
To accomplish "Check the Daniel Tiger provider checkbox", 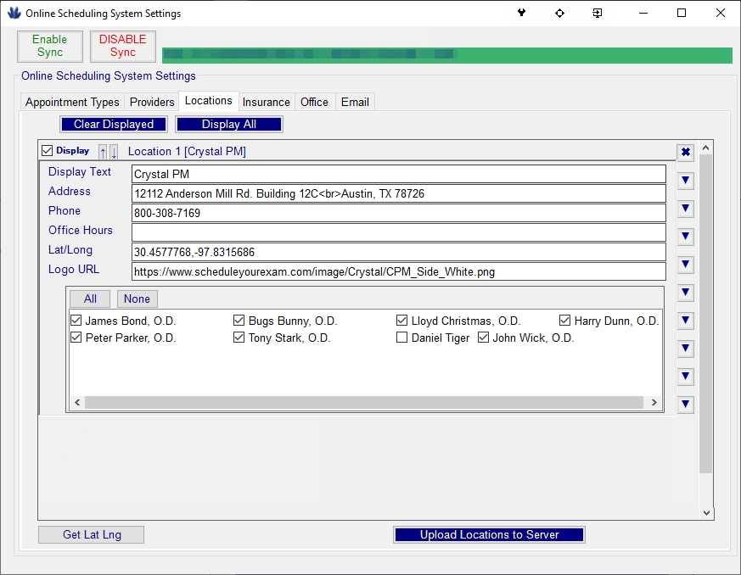I will (x=402, y=338).
